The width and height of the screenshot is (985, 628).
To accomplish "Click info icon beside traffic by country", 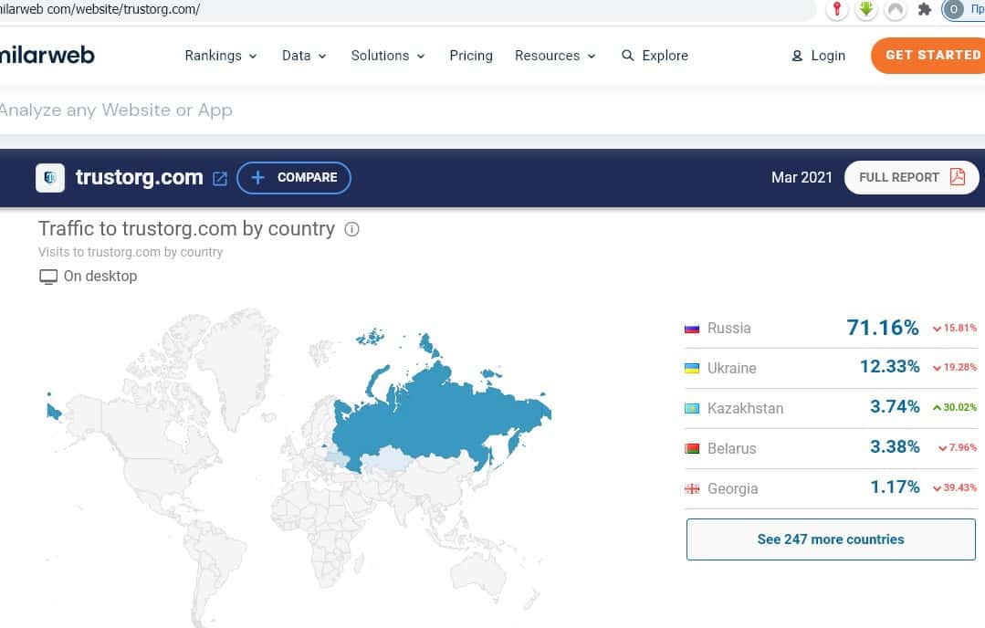I will tap(351, 229).
